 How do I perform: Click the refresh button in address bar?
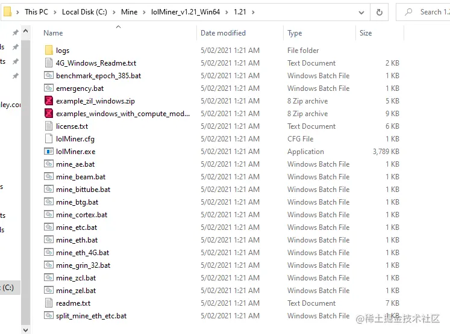coord(379,12)
